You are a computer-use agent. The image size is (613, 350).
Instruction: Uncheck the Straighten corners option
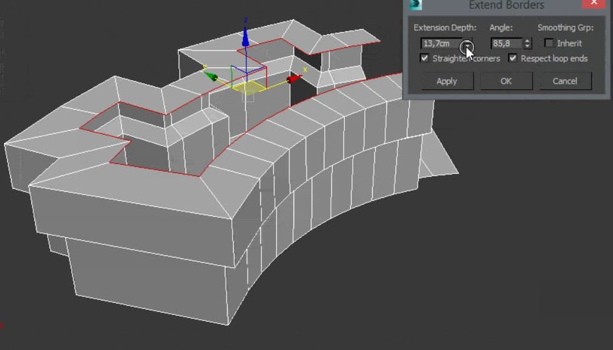tap(425, 59)
